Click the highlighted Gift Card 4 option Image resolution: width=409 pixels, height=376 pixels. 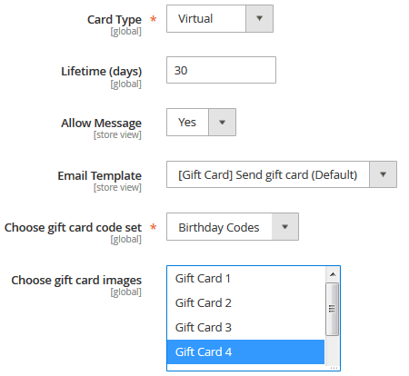tap(245, 351)
